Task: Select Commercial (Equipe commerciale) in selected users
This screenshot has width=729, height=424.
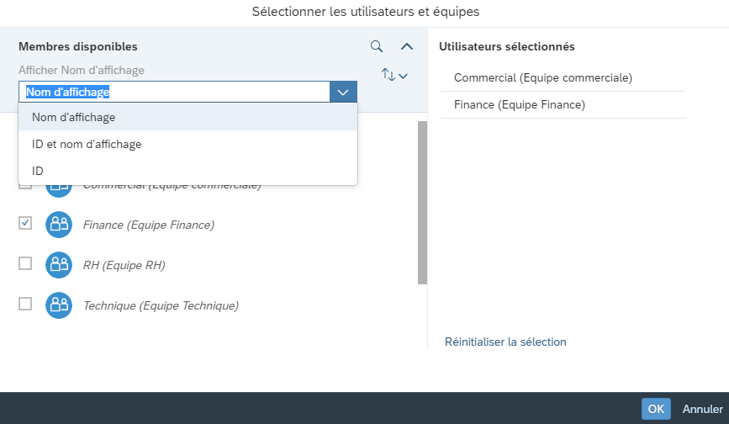Action: coord(563,77)
